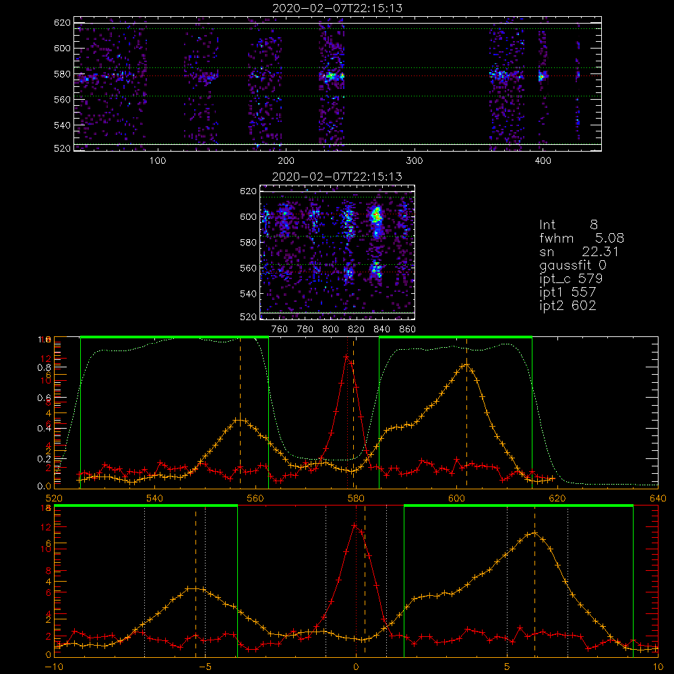Select the 'ipt1 557' readout
674x674 pixels.
click(x=568, y=293)
